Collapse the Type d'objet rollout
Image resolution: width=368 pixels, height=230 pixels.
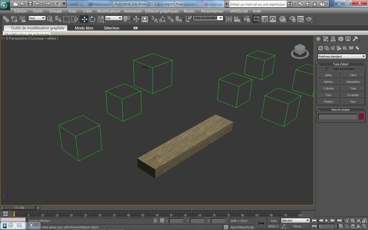tap(341, 64)
